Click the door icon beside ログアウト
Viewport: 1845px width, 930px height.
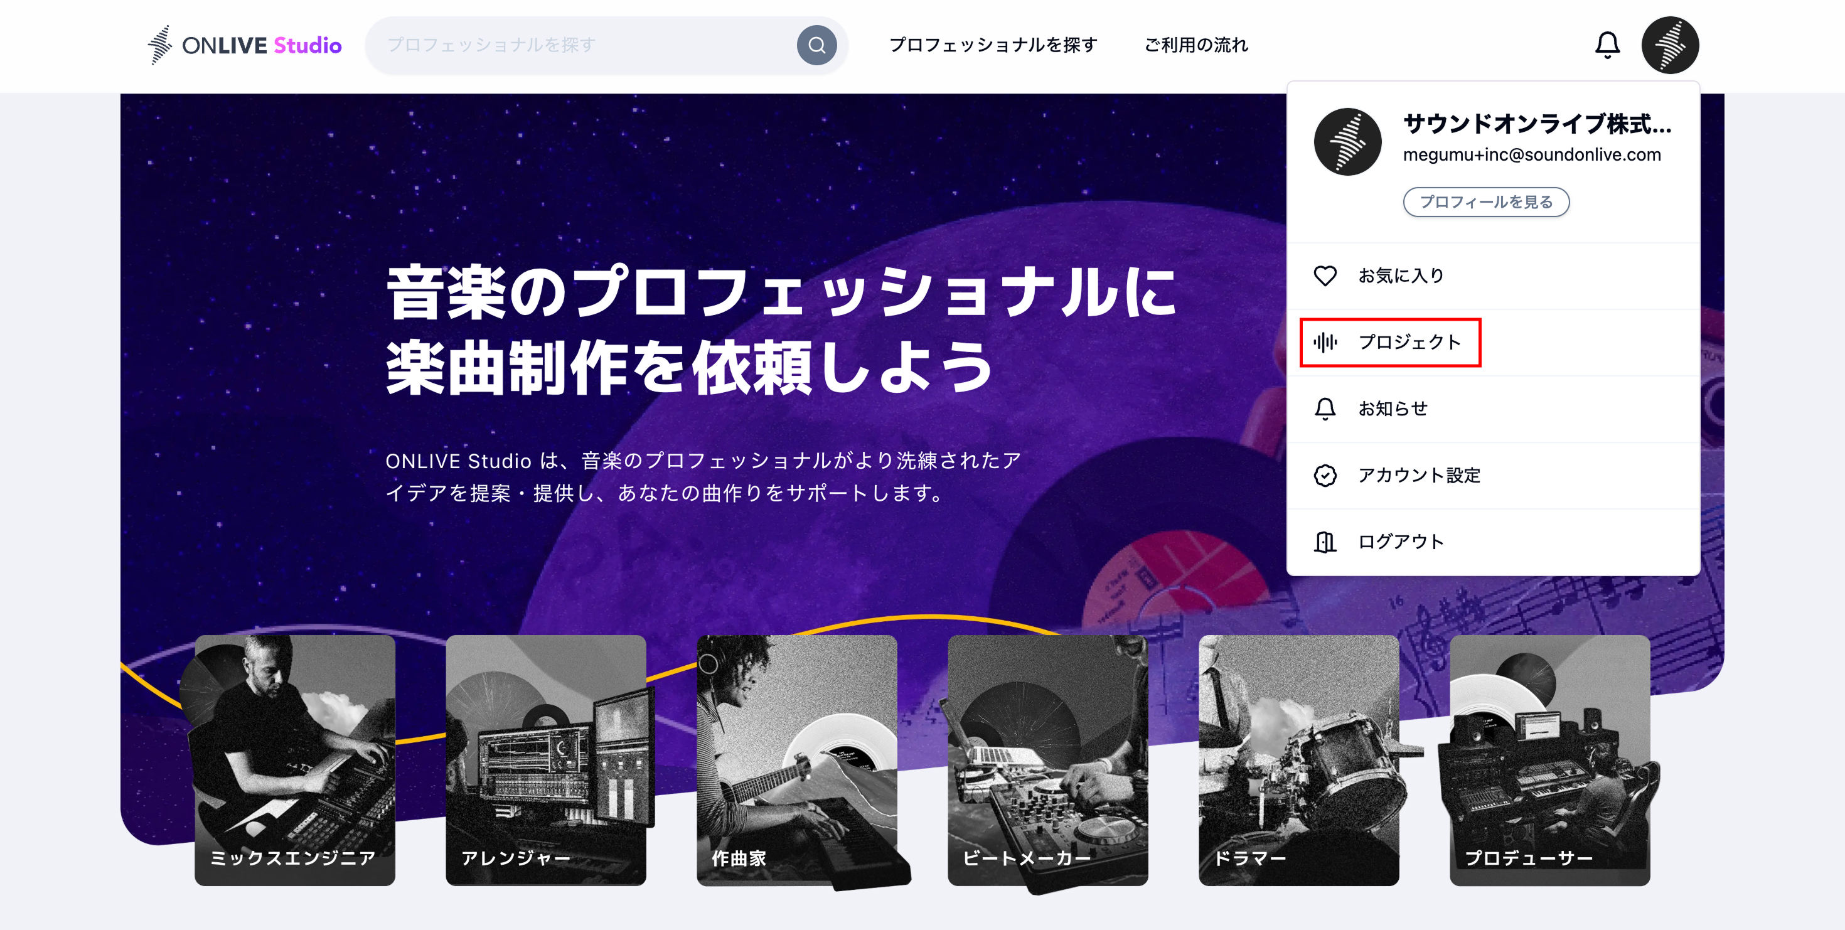point(1324,542)
